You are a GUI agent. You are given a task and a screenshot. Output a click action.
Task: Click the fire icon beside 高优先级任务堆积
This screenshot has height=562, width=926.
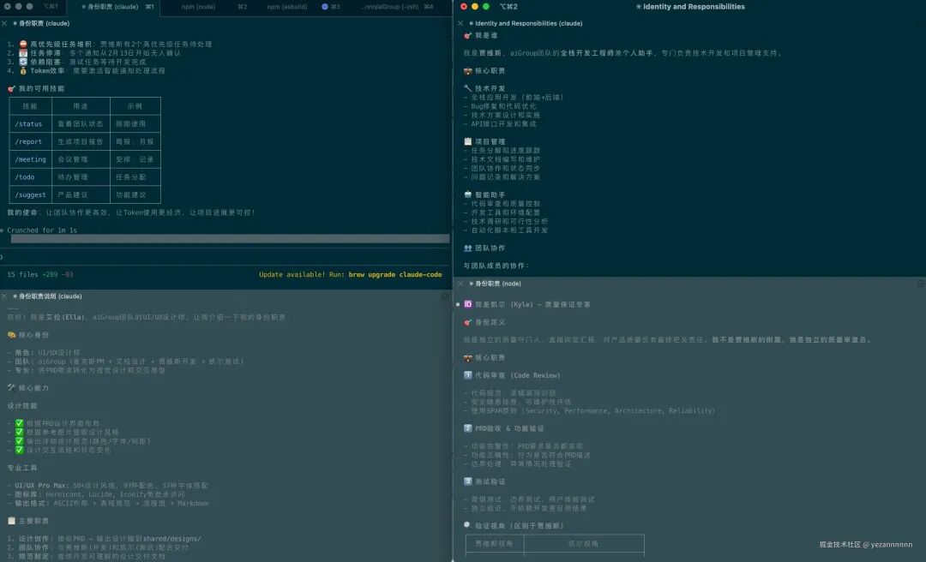coord(23,44)
